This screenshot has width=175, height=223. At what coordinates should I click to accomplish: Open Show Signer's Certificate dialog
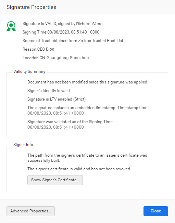pyautogui.click(x=55, y=180)
